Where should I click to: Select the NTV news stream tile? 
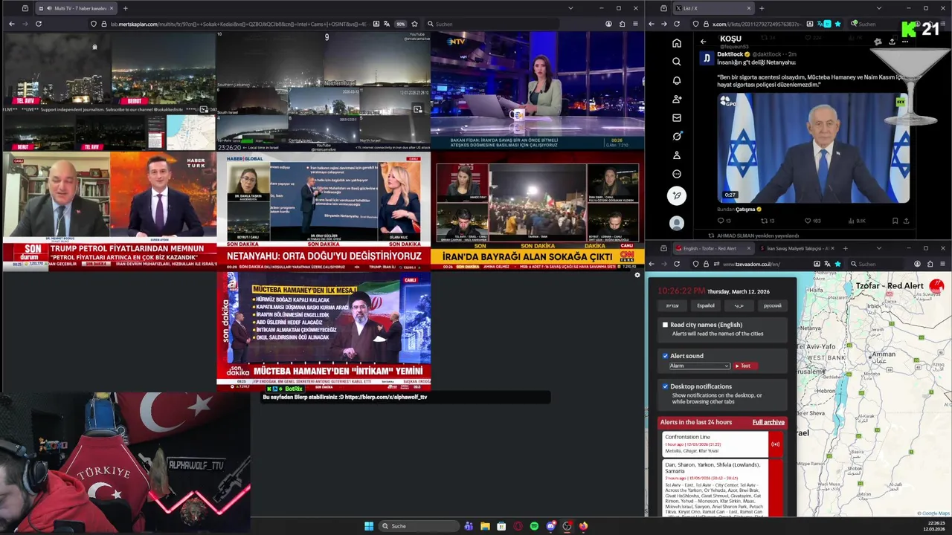pos(537,89)
